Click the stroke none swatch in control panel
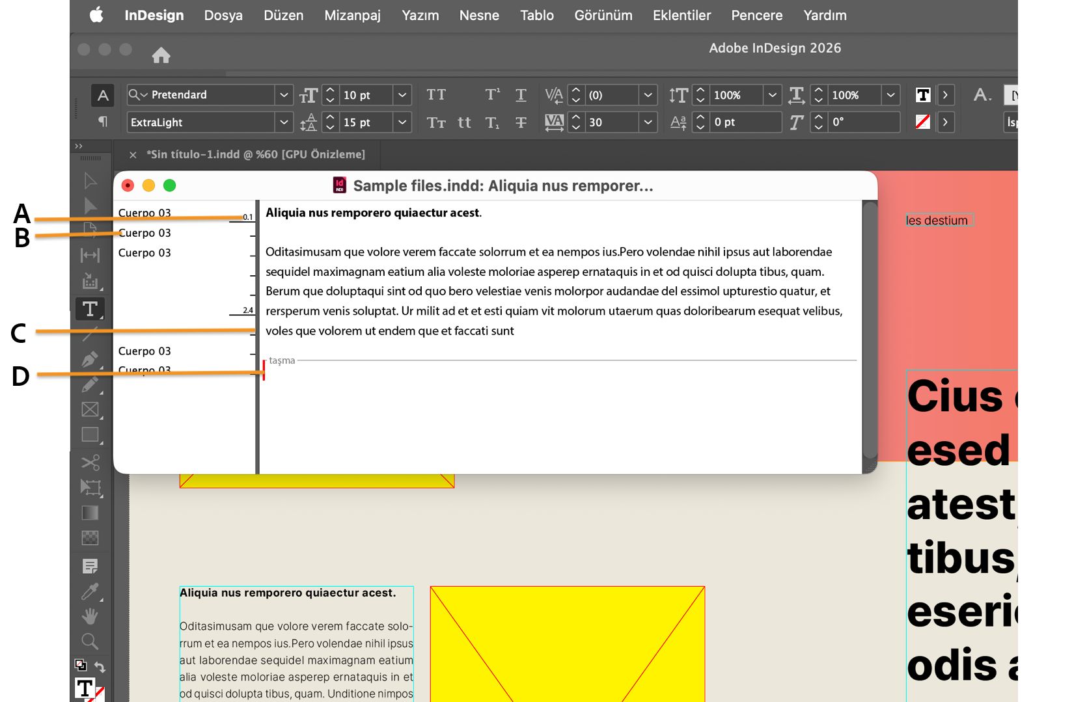 [x=923, y=122]
